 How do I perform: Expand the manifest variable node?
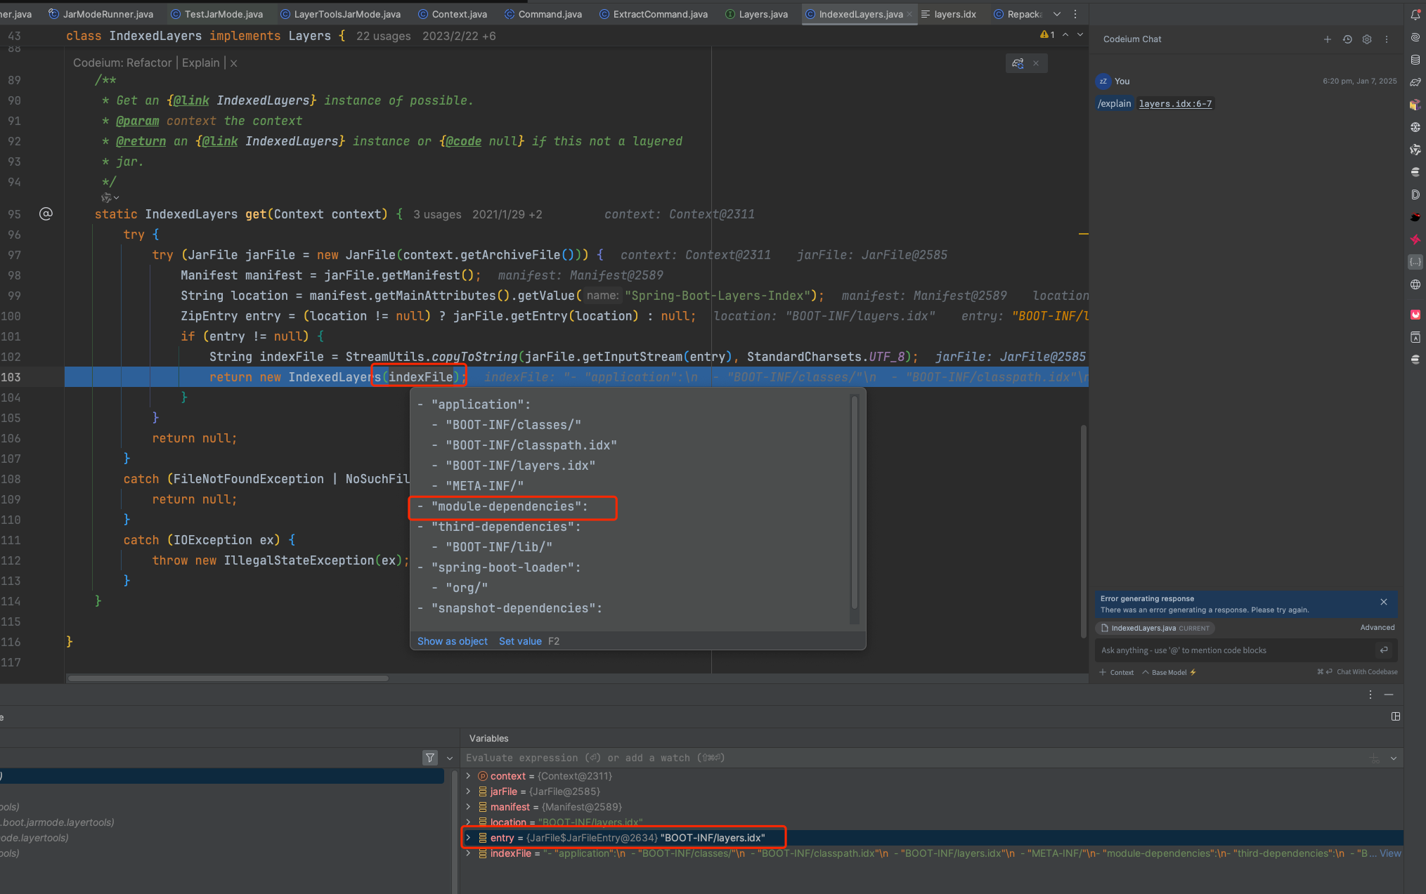pos(469,807)
